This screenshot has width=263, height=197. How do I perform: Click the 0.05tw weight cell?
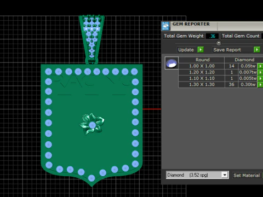(x=248, y=66)
